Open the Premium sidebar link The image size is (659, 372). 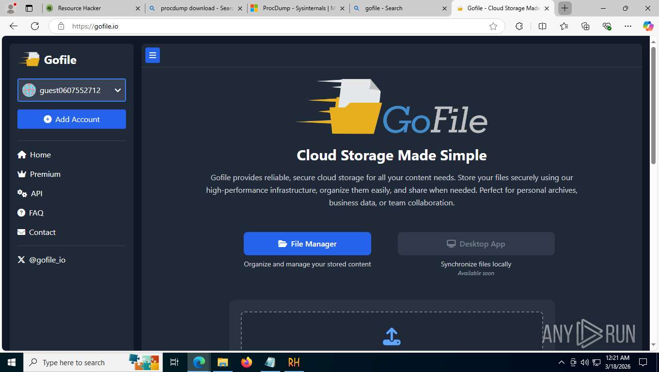(39, 174)
